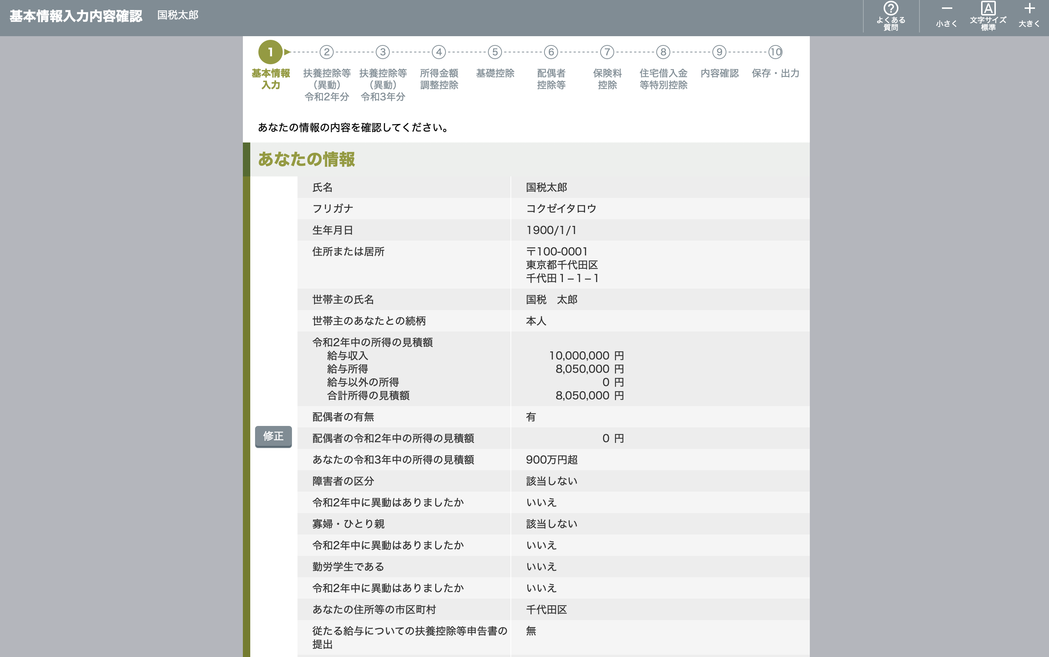Click step 2 circle in progress bar
Image resolution: width=1049 pixels, height=657 pixels.
click(326, 52)
